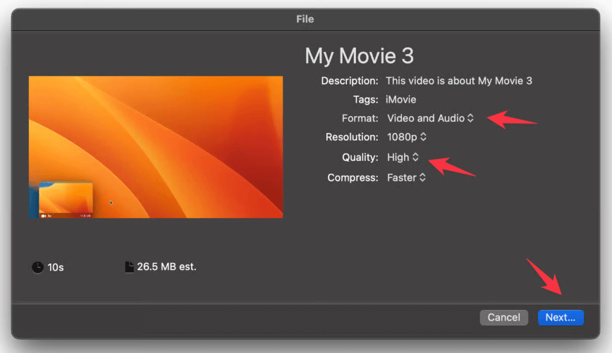The width and height of the screenshot is (612, 353).
Task: Click the File dialog title
Action: pyautogui.click(x=305, y=19)
